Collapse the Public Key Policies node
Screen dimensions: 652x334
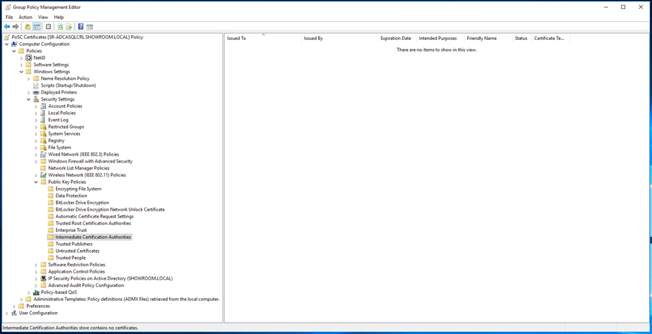[36, 182]
